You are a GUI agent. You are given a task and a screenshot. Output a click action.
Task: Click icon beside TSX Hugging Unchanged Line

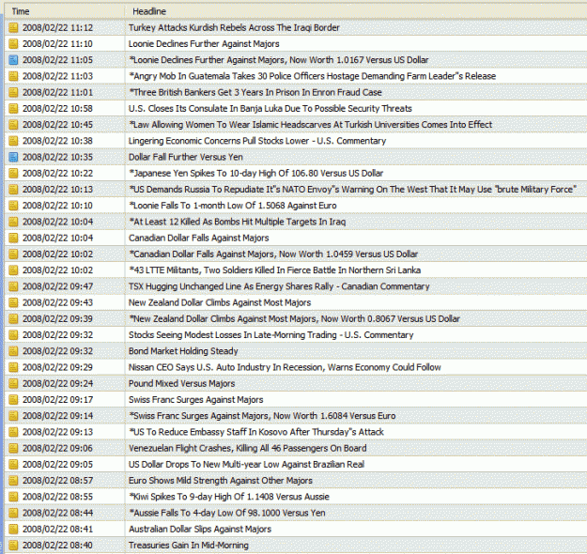tap(13, 286)
